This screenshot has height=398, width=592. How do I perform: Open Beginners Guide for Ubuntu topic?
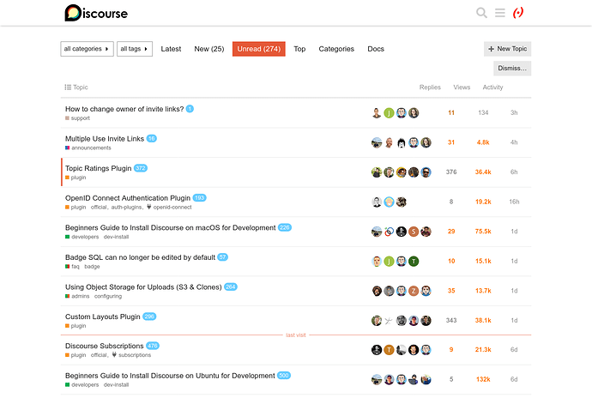point(170,376)
